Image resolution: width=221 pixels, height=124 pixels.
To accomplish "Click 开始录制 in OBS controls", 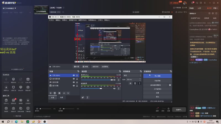I will (x=157, y=81).
